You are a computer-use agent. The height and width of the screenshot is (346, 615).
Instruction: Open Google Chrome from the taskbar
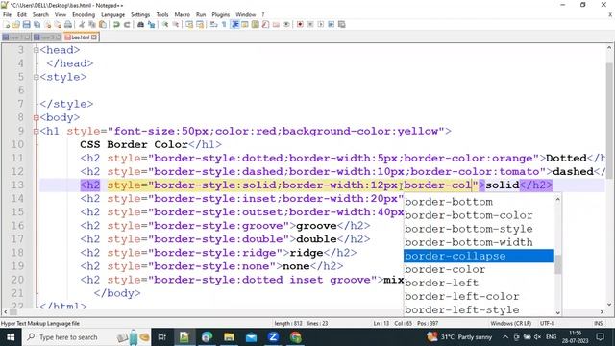tap(296, 337)
